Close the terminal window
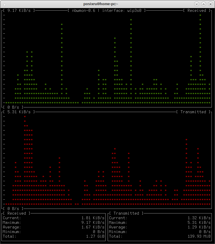215x244 pixels. tap(210, 4)
